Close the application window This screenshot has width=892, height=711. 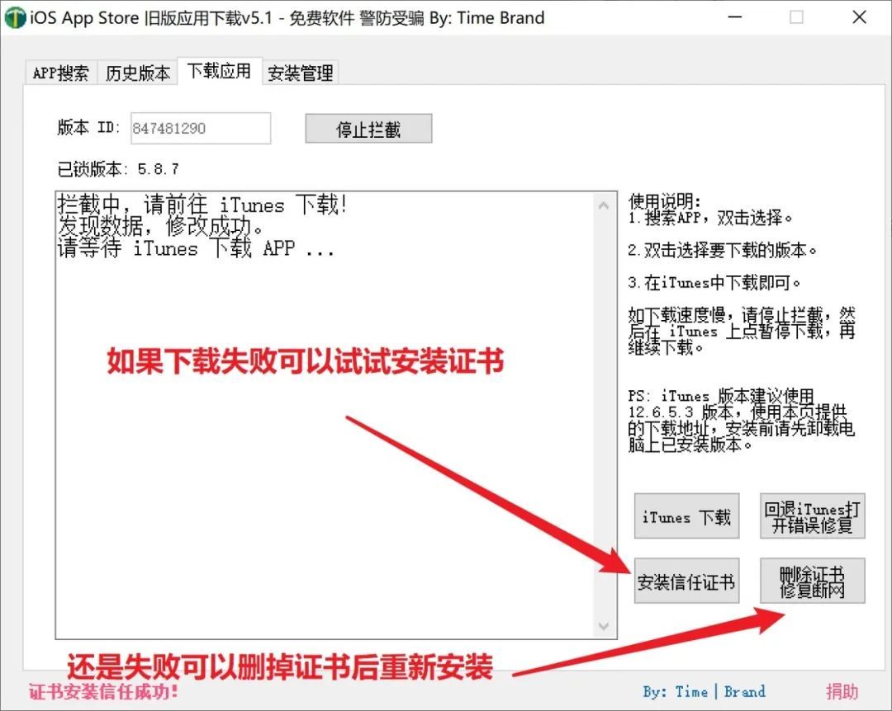(860, 17)
